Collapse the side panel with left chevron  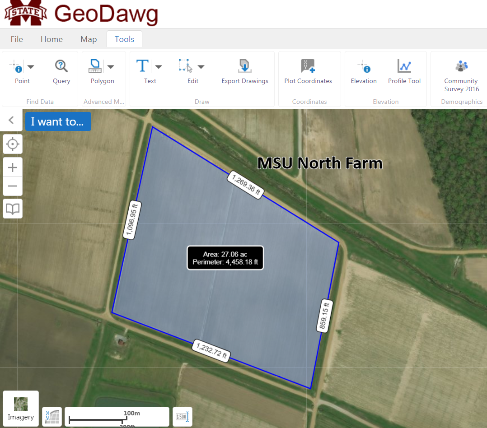11,120
